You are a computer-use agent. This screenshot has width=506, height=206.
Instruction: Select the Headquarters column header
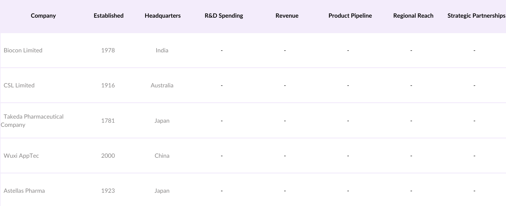(163, 16)
